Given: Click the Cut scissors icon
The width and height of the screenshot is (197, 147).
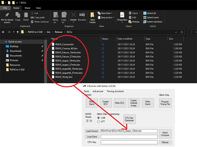Looking at the screenshot, I should [32, 13].
